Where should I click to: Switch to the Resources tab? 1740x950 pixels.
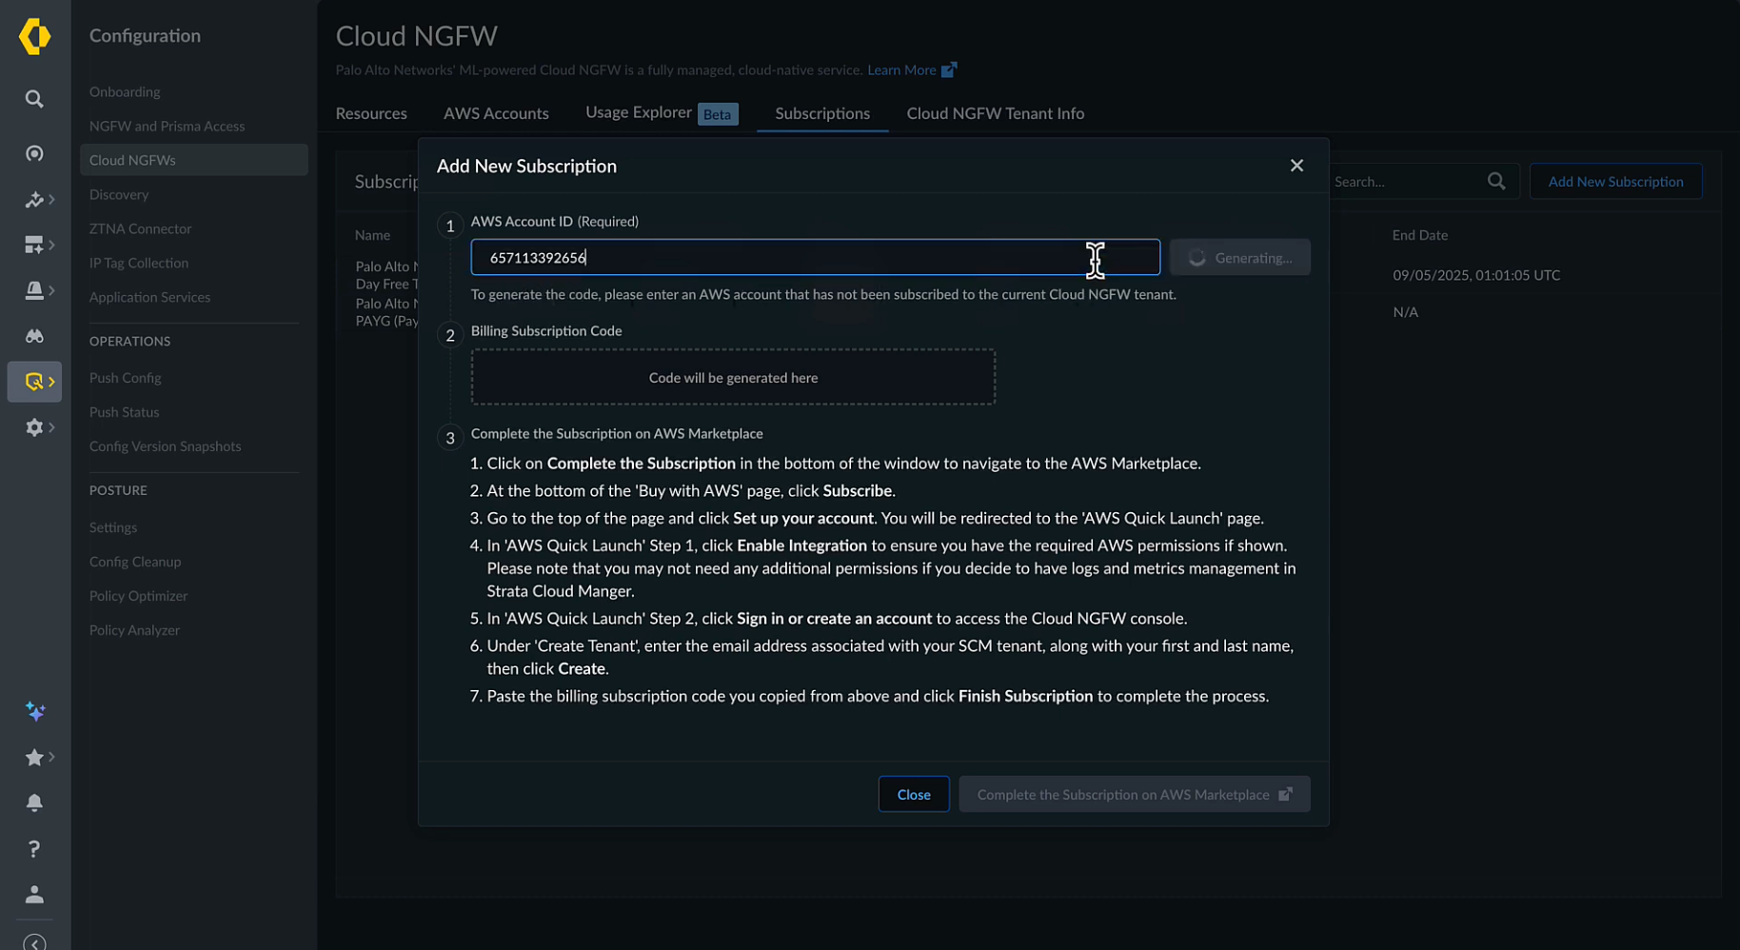pos(371,113)
